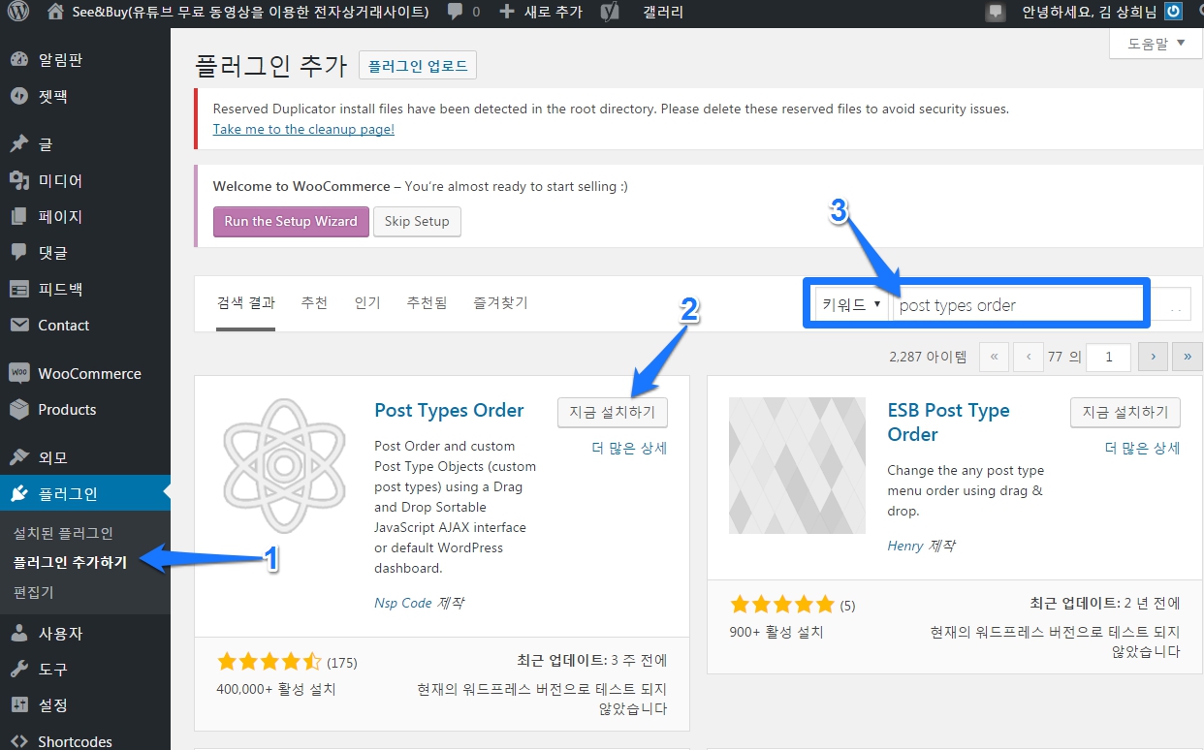Click the 설정 (Settings) gear icon

pyautogui.click(x=21, y=705)
